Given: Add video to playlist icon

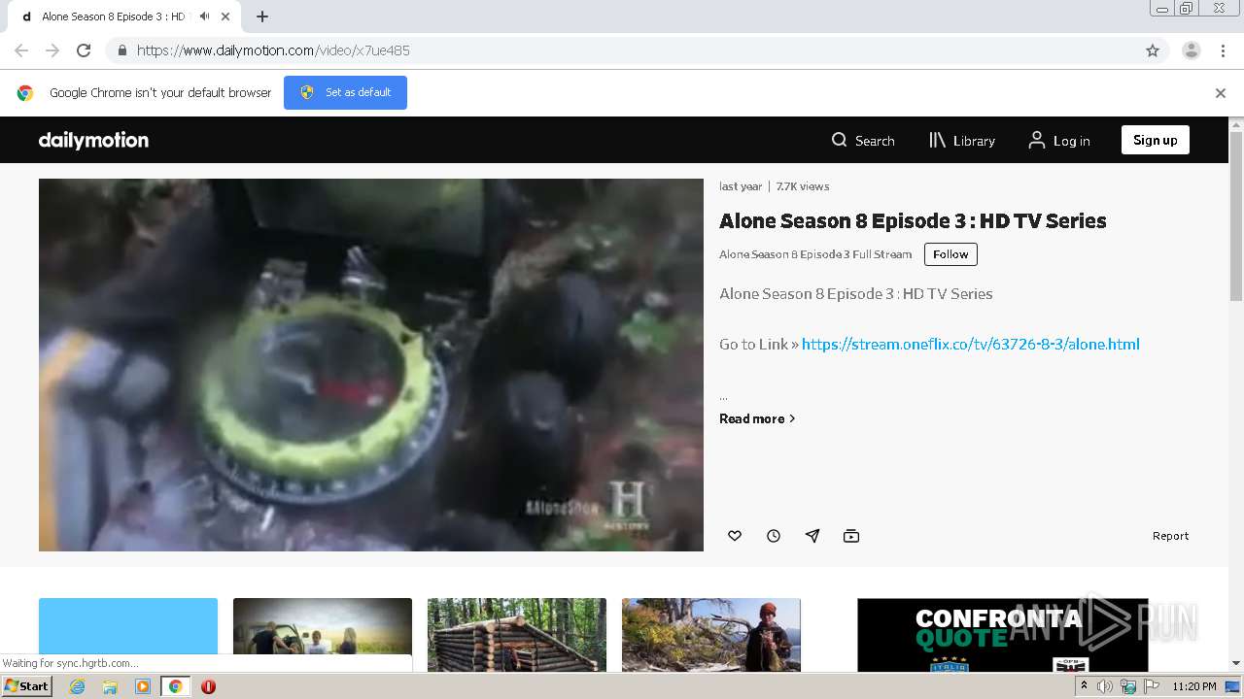Looking at the screenshot, I should click(851, 536).
